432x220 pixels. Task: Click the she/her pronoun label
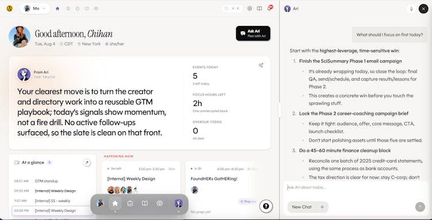point(115,44)
